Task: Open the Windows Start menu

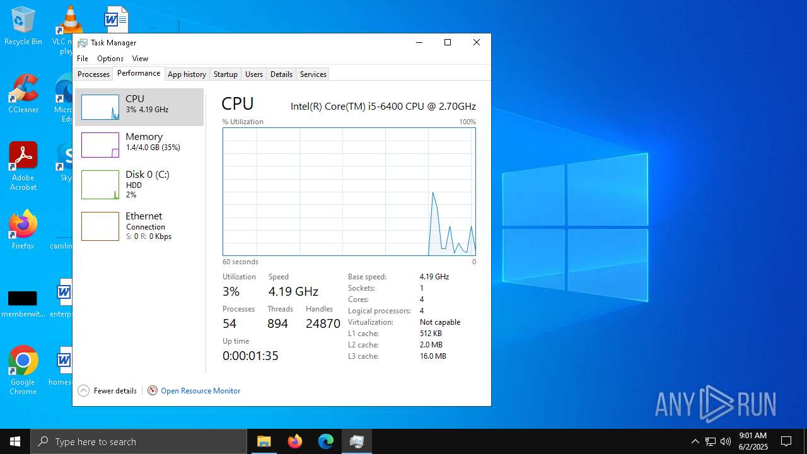Action: 15,441
